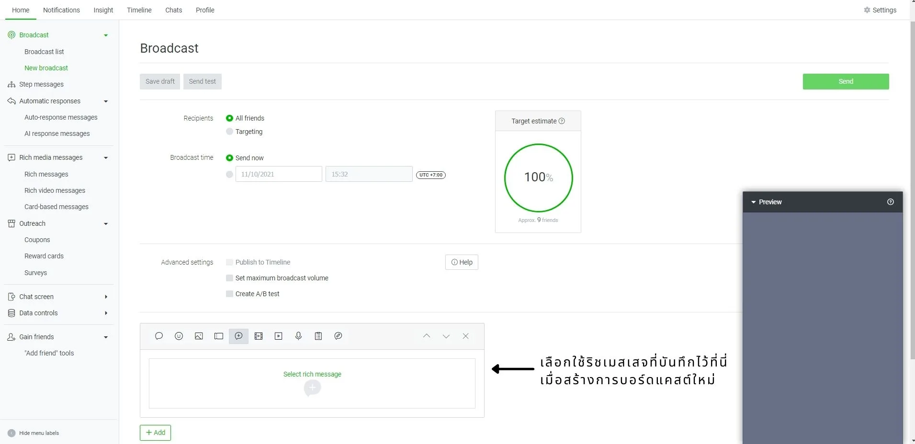Collapse the Rich media messages section
This screenshot has width=915, height=444.
pyautogui.click(x=106, y=158)
